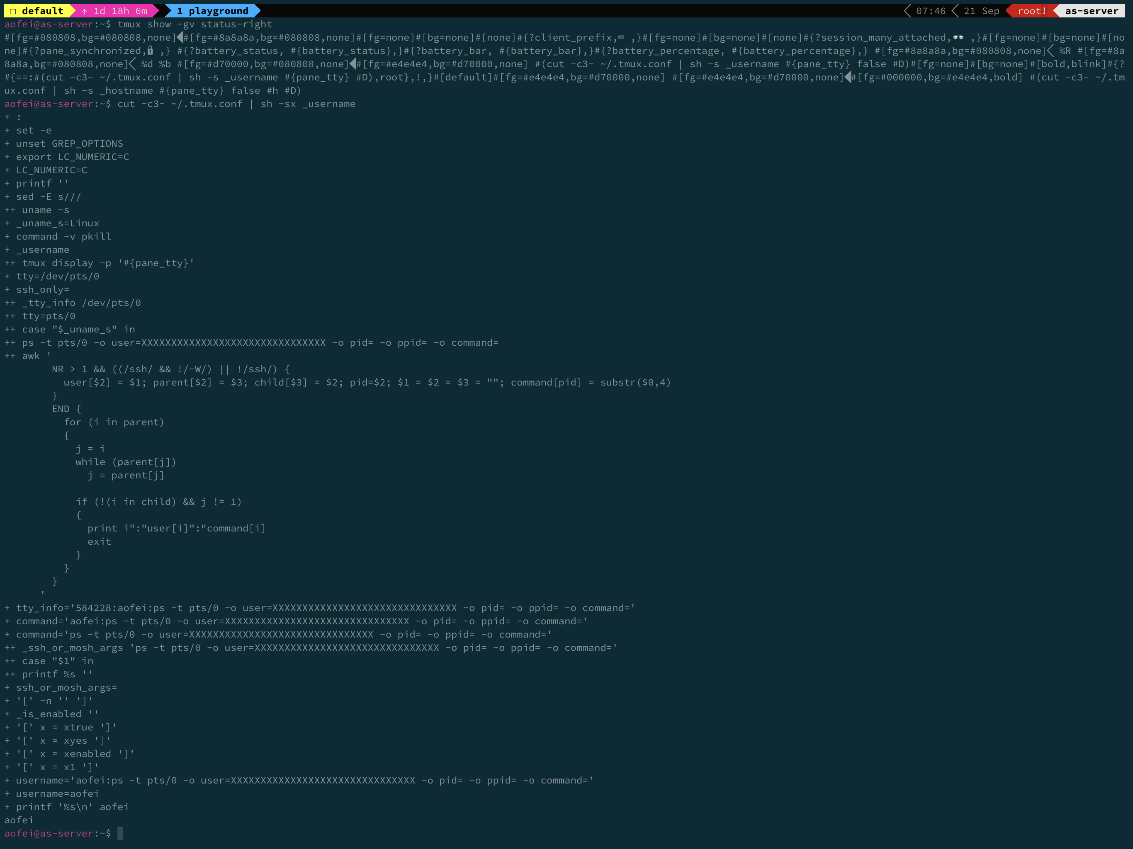This screenshot has width=1133, height=849.
Task: Click the '+ sed -E s///' line
Action: point(43,196)
